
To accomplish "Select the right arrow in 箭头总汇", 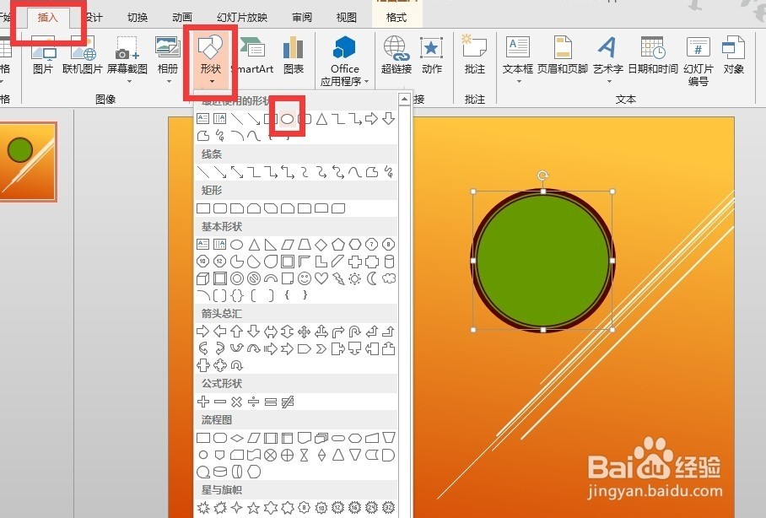I will point(202,332).
